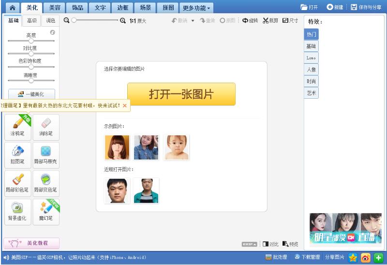Switch to the 文字 tab
This screenshot has height=265, width=387.
pos(100,8)
